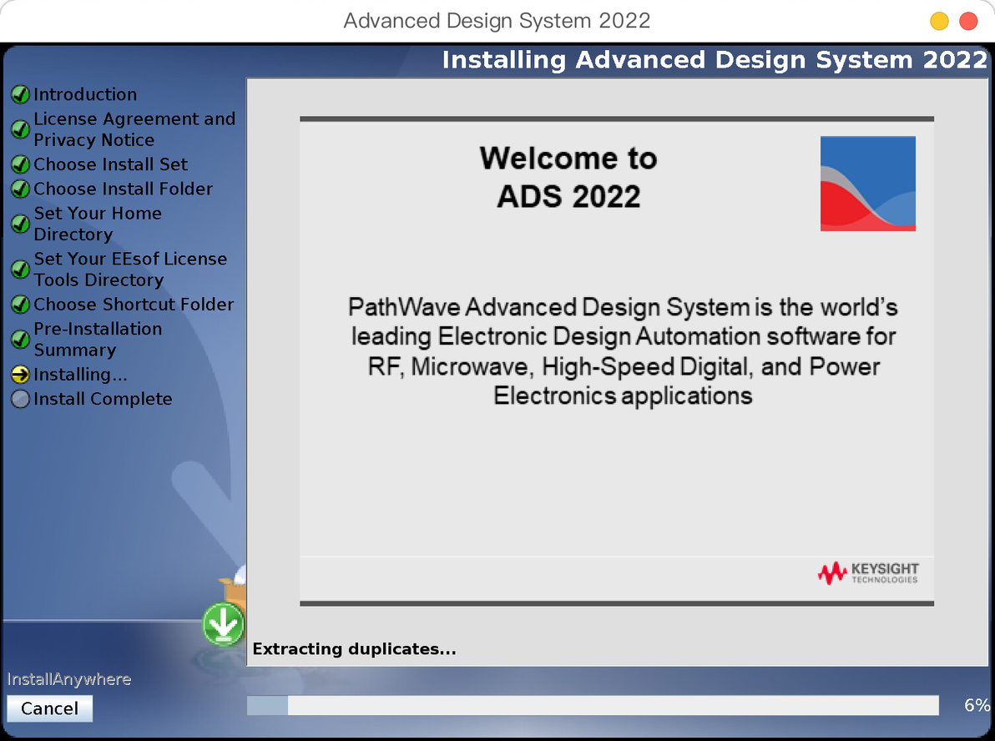Click the "Choose Install Folder" step label
Screen dimensions: 995x741
pos(123,189)
